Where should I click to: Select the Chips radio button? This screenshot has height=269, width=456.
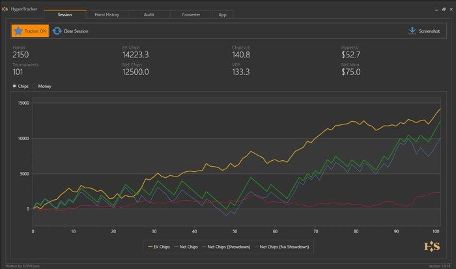tap(15, 86)
